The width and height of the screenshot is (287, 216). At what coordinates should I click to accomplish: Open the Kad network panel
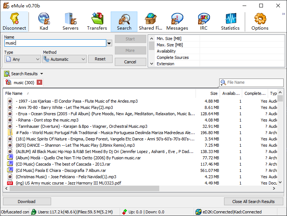44,21
